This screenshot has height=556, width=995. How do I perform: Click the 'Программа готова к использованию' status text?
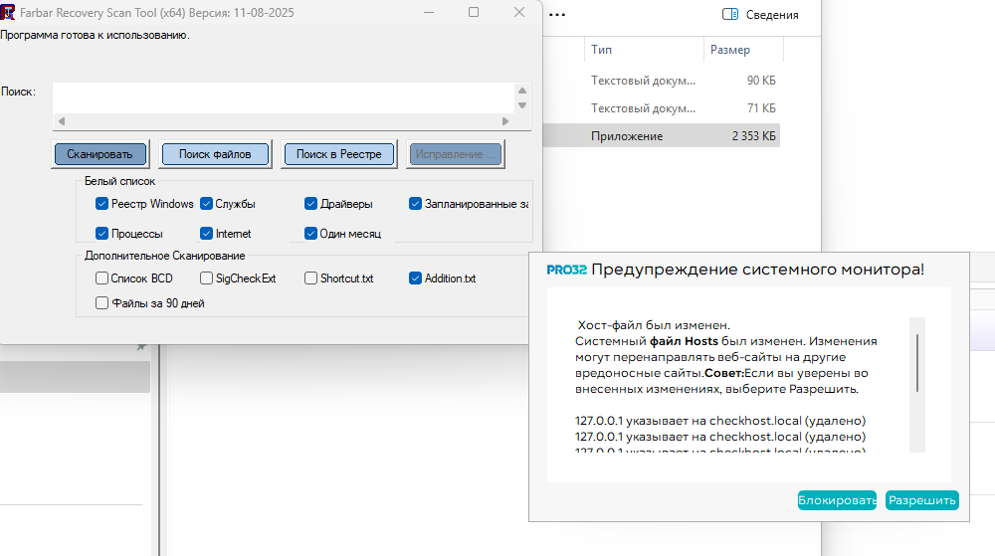(96, 35)
